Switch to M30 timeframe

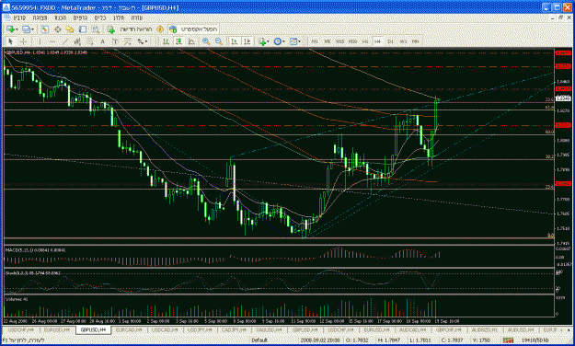click(x=352, y=41)
